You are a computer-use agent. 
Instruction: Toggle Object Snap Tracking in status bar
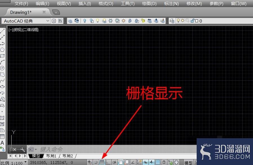[x=133, y=162]
